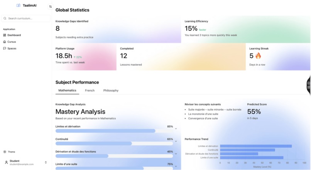
Task: Click the Search curriculum input field
Action: click(x=26, y=18)
